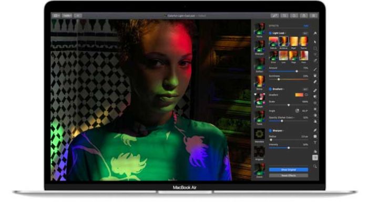Select the Paint brush tool

pyautogui.click(x=315, y=69)
